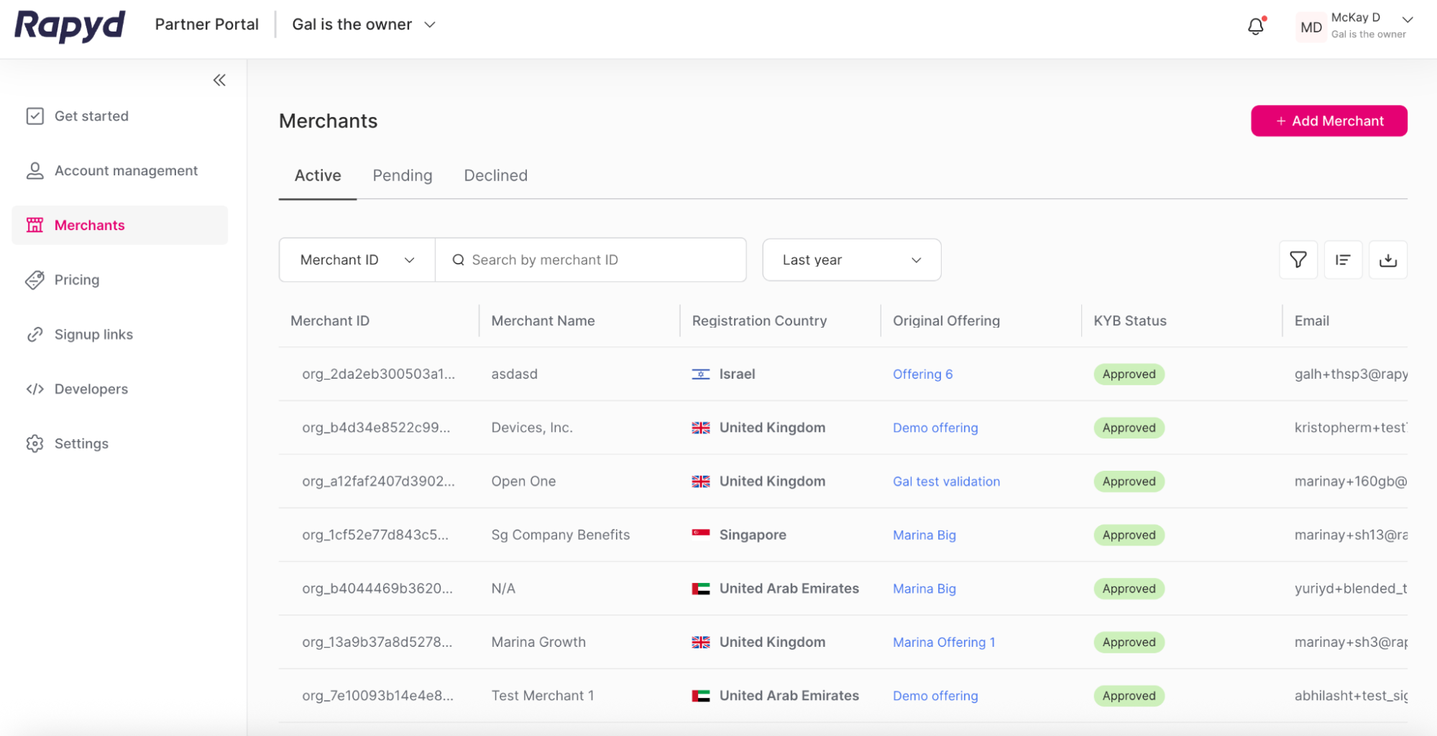The image size is (1437, 736).
Task: Open Developers via the code brackets icon
Action: pyautogui.click(x=35, y=389)
